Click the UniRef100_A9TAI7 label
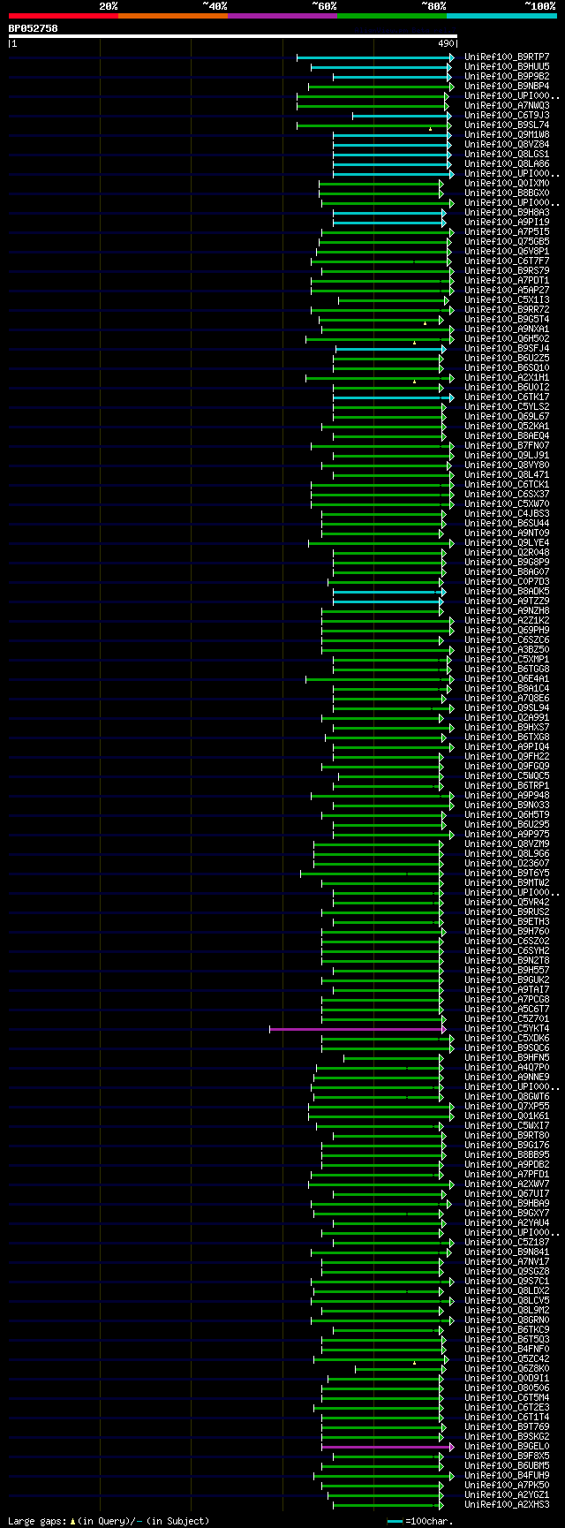Image resolution: width=565 pixels, height=1528 pixels. tap(507, 989)
